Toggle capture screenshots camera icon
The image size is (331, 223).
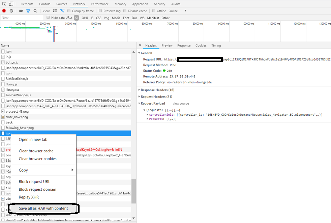(21, 11)
